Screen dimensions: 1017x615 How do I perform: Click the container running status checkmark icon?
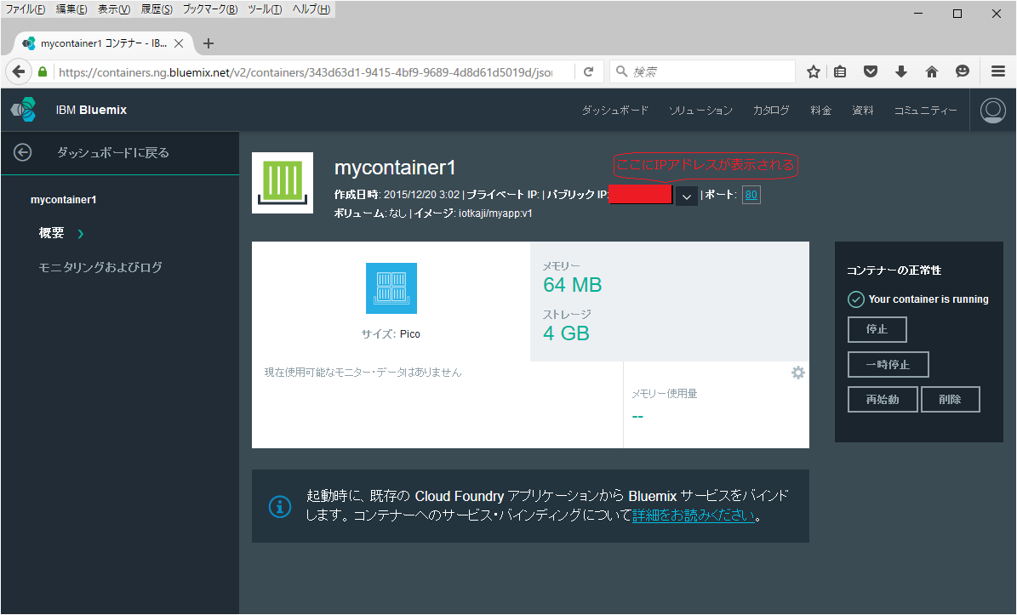tap(856, 299)
